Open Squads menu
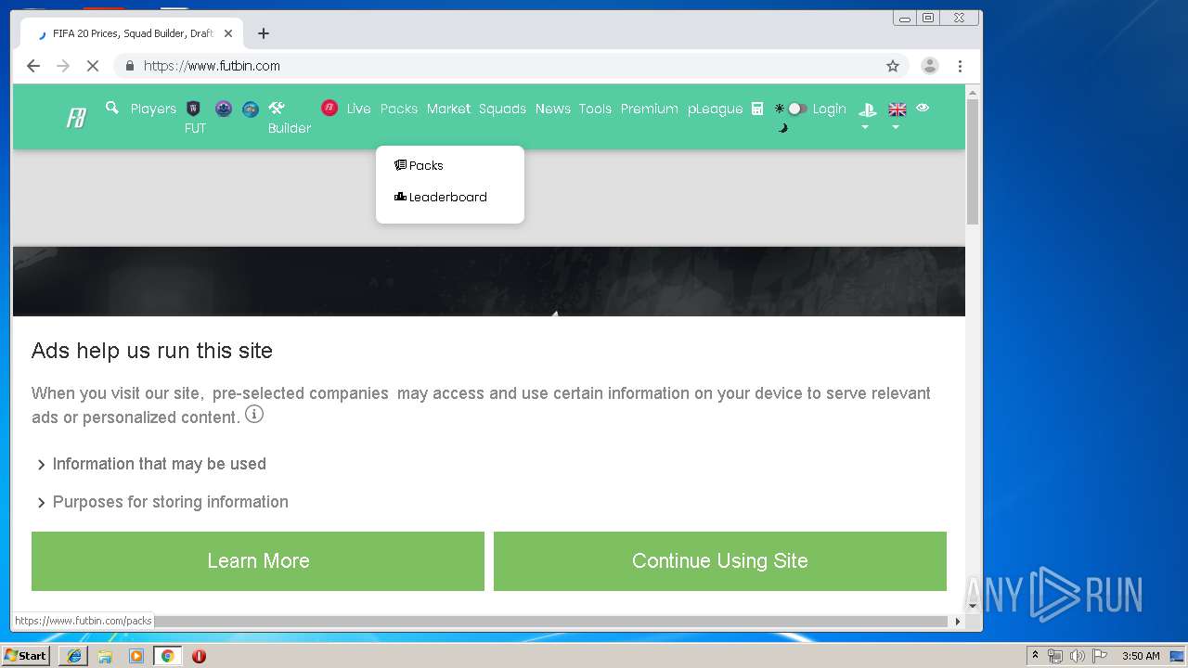 pyautogui.click(x=502, y=109)
